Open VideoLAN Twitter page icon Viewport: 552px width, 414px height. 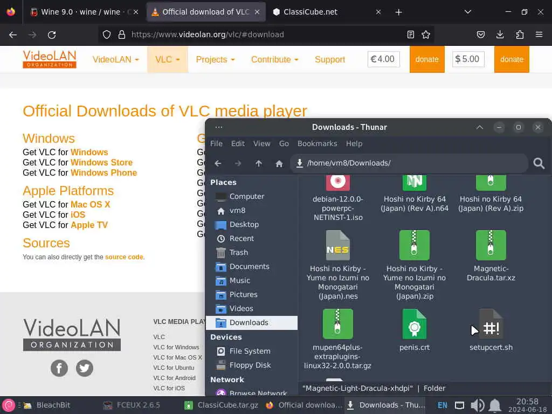click(x=85, y=368)
